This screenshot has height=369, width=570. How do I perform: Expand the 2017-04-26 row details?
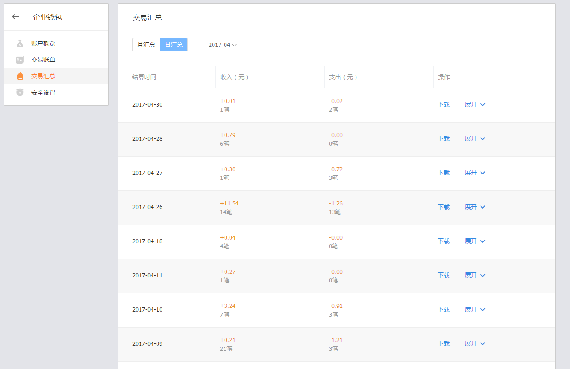475,207
